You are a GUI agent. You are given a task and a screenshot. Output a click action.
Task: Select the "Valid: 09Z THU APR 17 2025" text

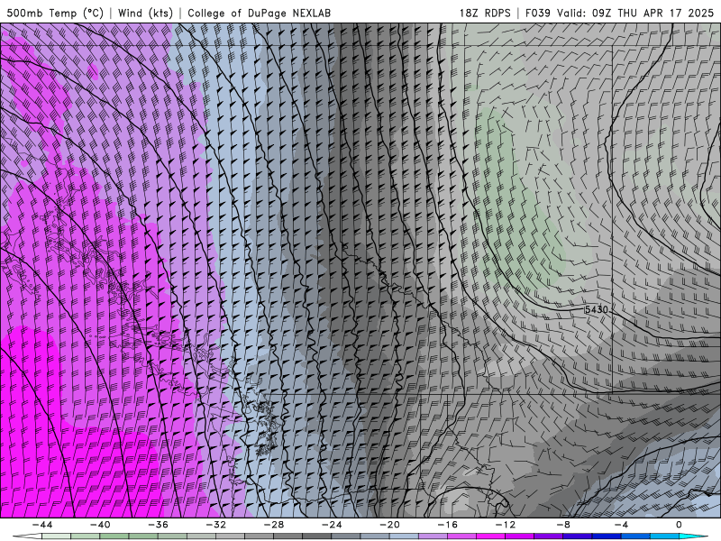635,13
